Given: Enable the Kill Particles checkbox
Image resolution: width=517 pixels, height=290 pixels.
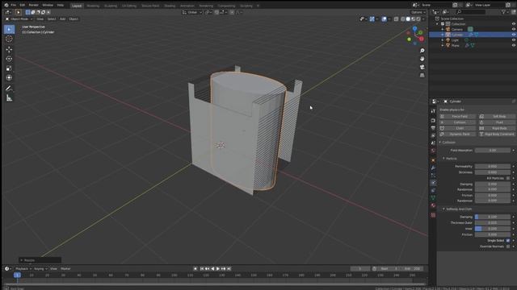Looking at the screenshot, I should coord(508,178).
